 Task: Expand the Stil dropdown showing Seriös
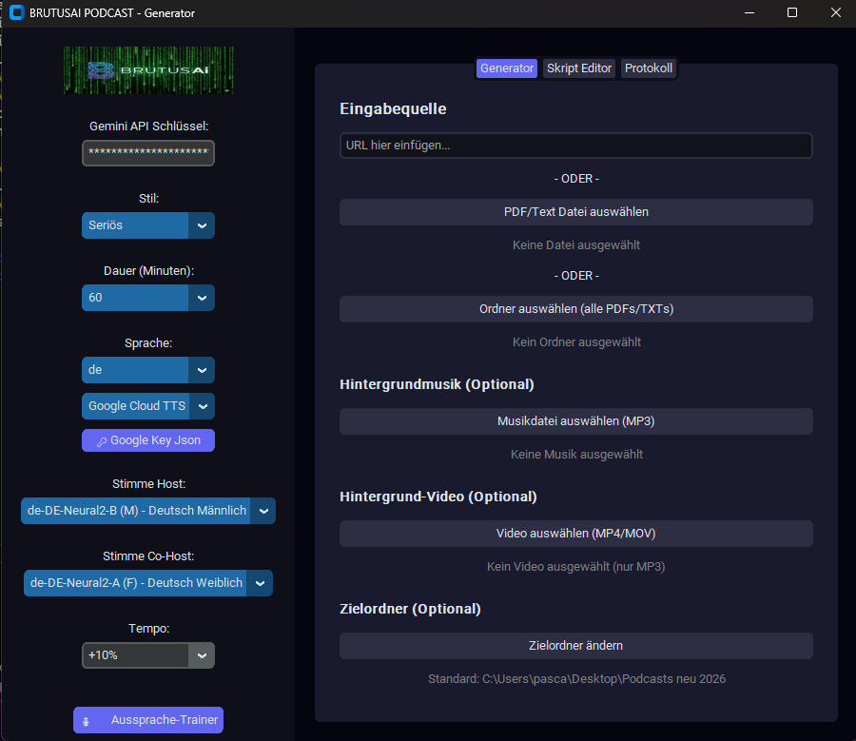[x=147, y=225]
